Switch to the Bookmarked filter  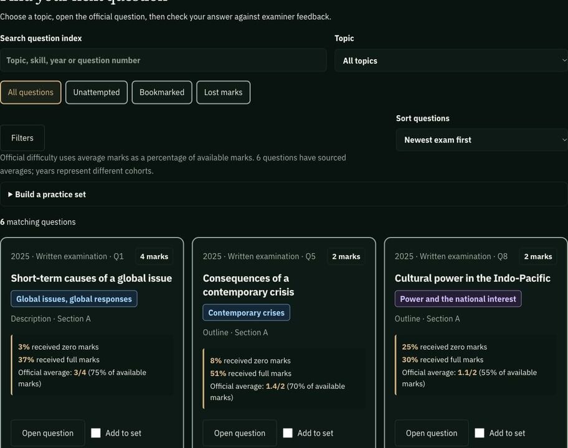[x=162, y=92]
